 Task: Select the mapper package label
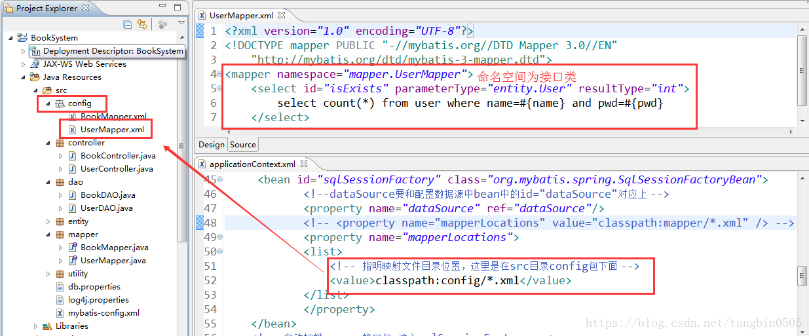click(x=83, y=234)
